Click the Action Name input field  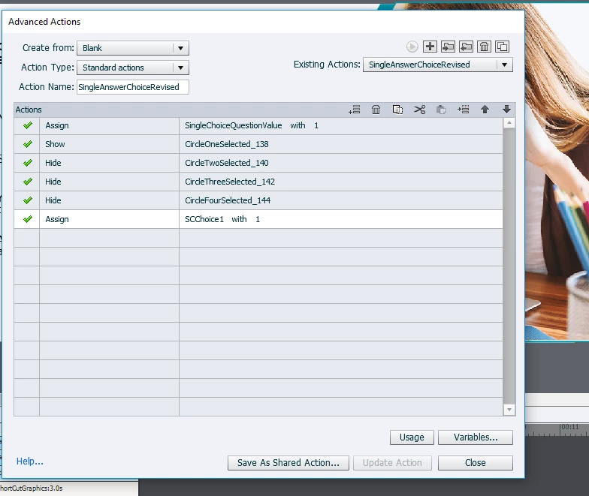(132, 87)
